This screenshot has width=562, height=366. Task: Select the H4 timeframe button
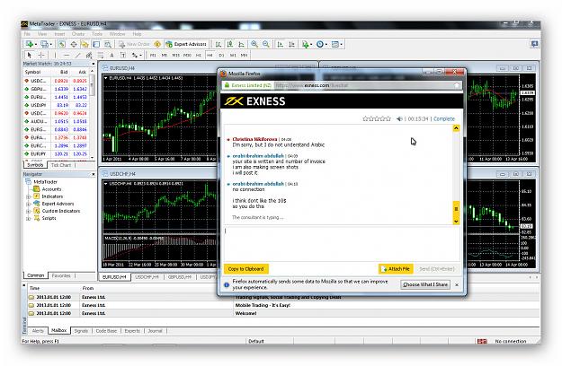tap(210, 55)
